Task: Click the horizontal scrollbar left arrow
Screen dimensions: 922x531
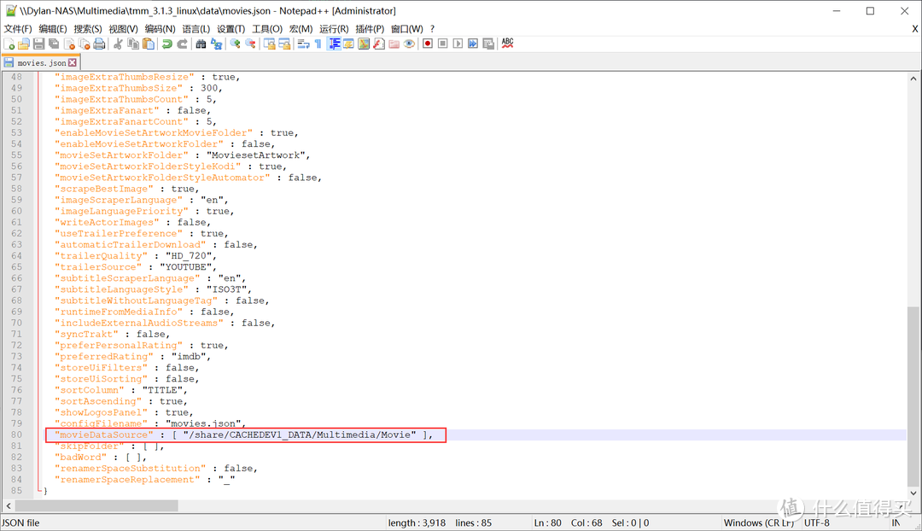Action: pyautogui.click(x=9, y=505)
